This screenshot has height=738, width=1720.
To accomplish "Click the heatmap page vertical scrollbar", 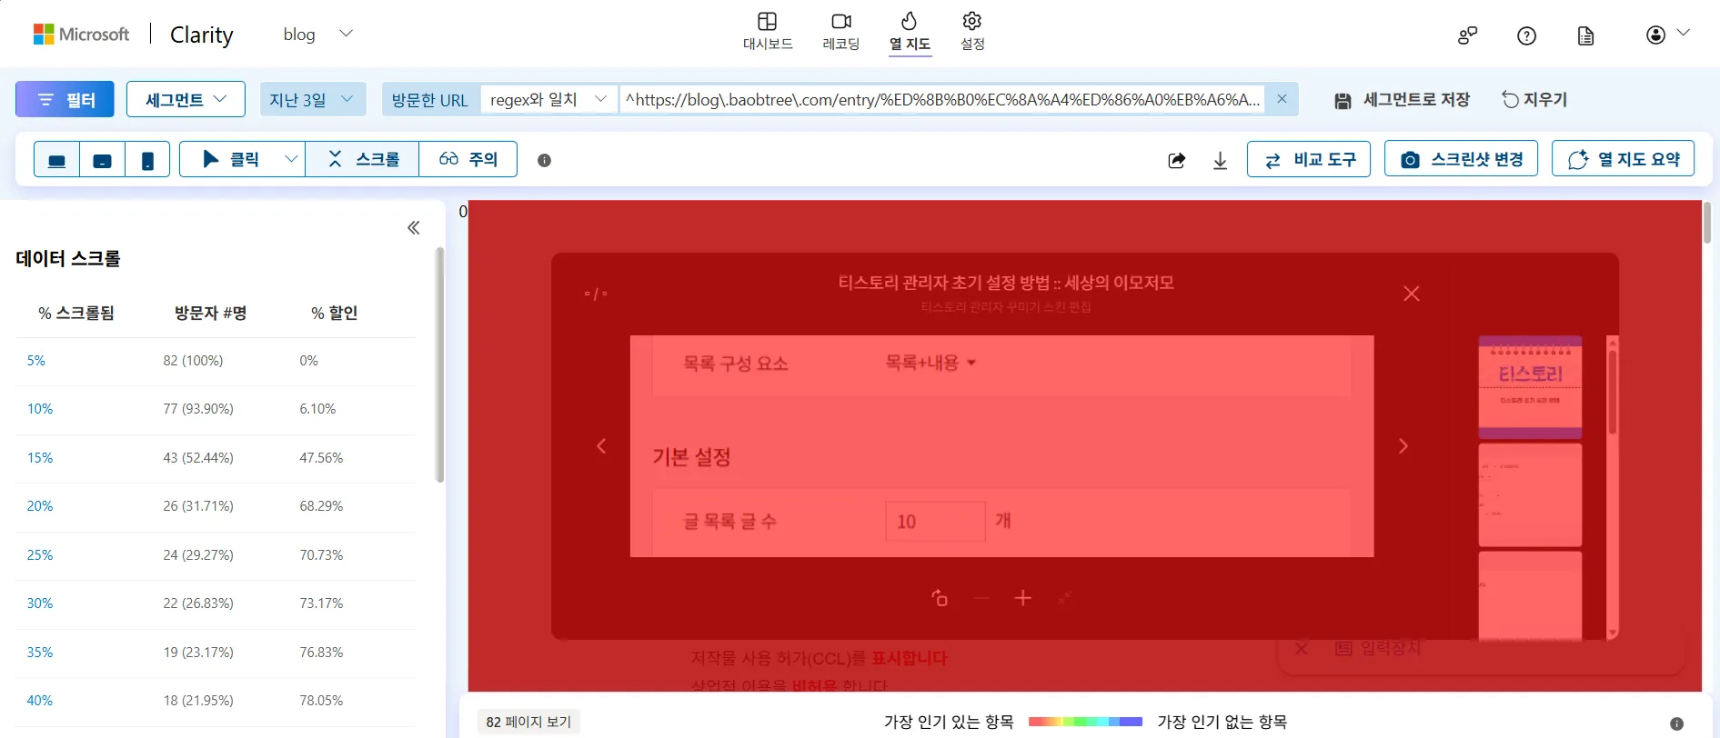I will 1706,223.
